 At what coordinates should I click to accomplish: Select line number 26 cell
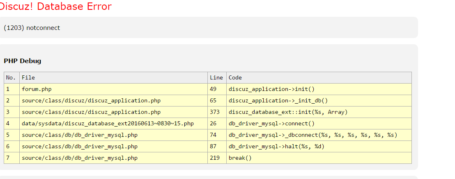coord(217,124)
